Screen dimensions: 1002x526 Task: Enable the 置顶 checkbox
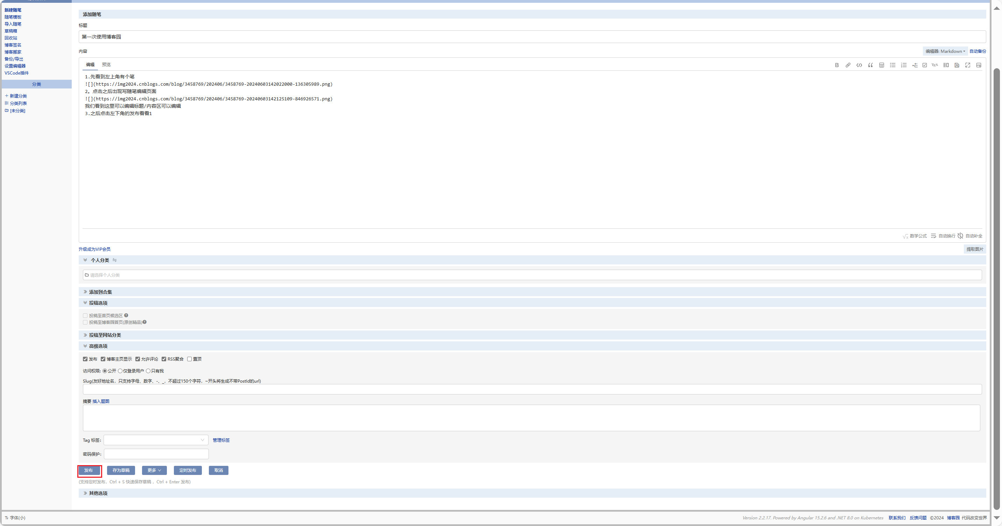(189, 359)
